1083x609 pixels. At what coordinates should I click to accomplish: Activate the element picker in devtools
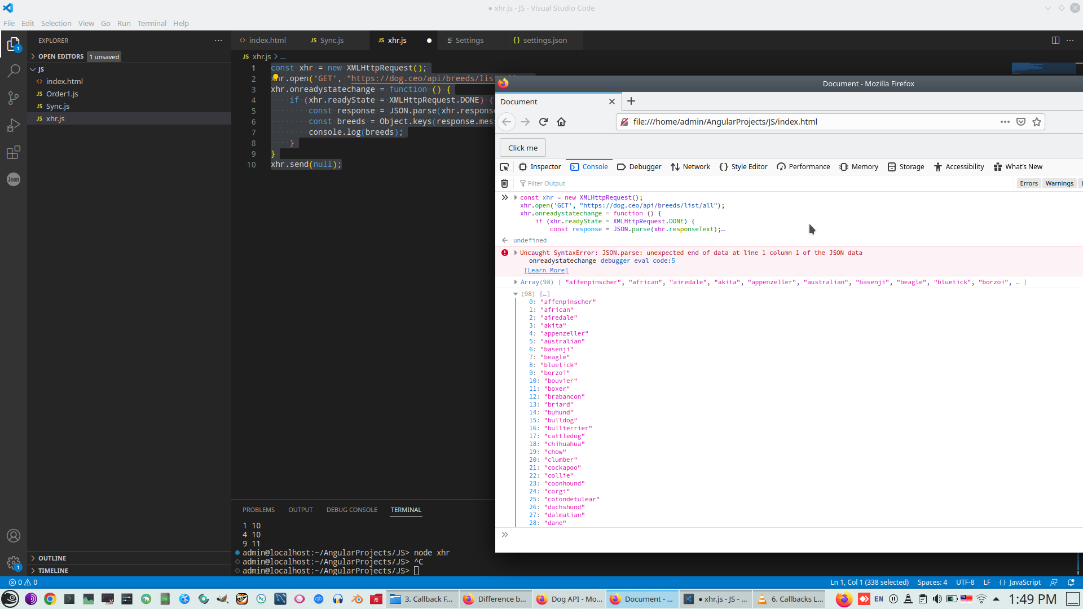click(x=504, y=167)
